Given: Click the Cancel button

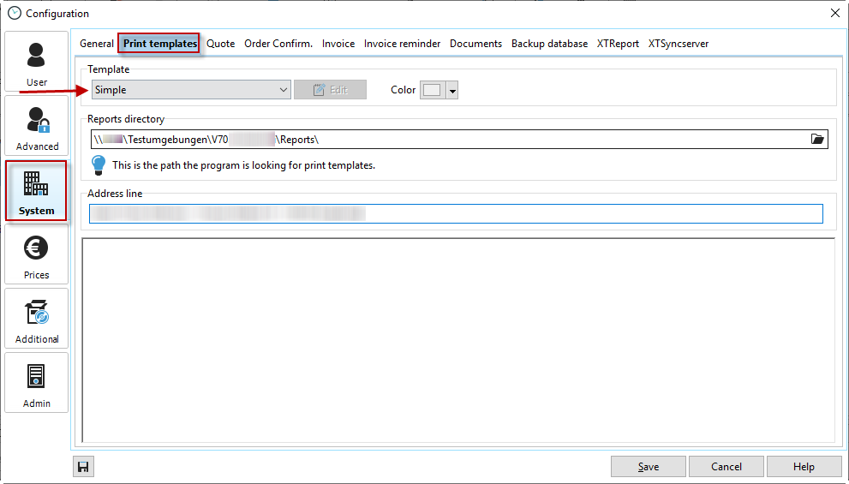Looking at the screenshot, I should [x=726, y=467].
